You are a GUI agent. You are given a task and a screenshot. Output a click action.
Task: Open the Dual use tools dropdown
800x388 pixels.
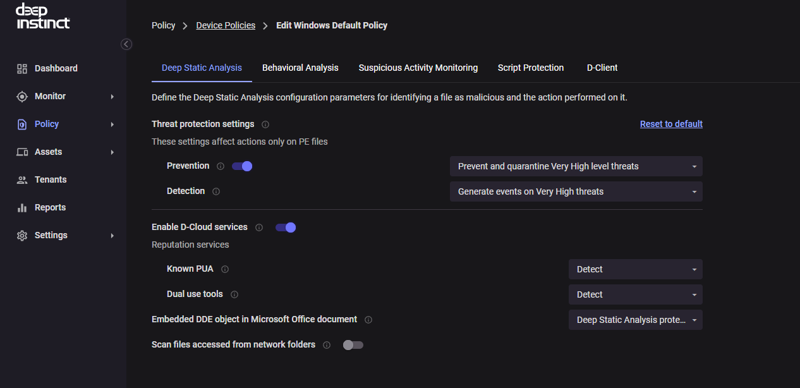[635, 294]
